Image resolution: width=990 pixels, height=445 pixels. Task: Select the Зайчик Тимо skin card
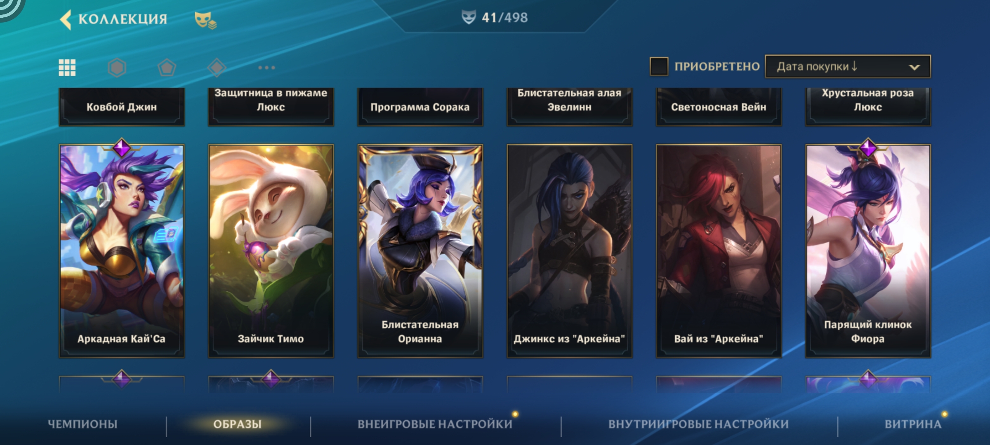click(271, 251)
